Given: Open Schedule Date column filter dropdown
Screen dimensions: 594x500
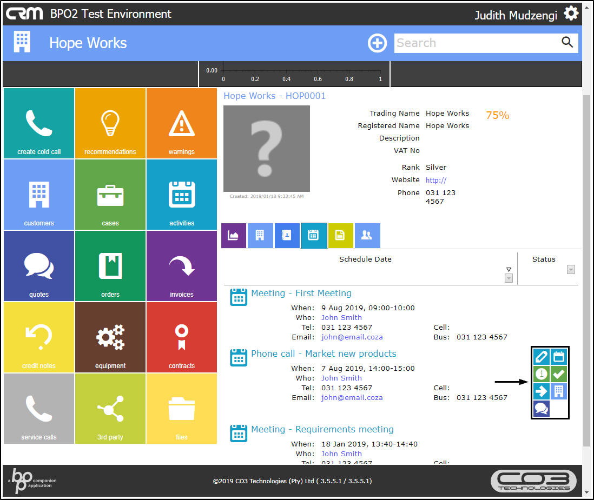Looking at the screenshot, I should [x=509, y=278].
